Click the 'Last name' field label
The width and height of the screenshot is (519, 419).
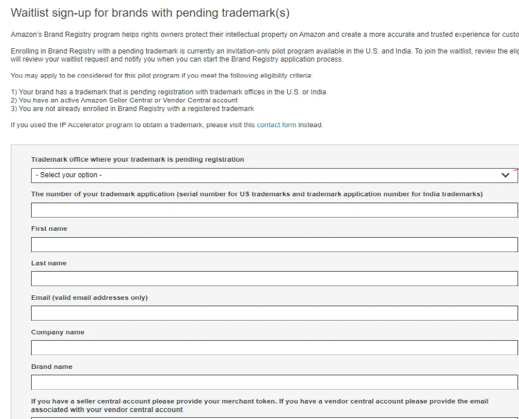click(49, 263)
